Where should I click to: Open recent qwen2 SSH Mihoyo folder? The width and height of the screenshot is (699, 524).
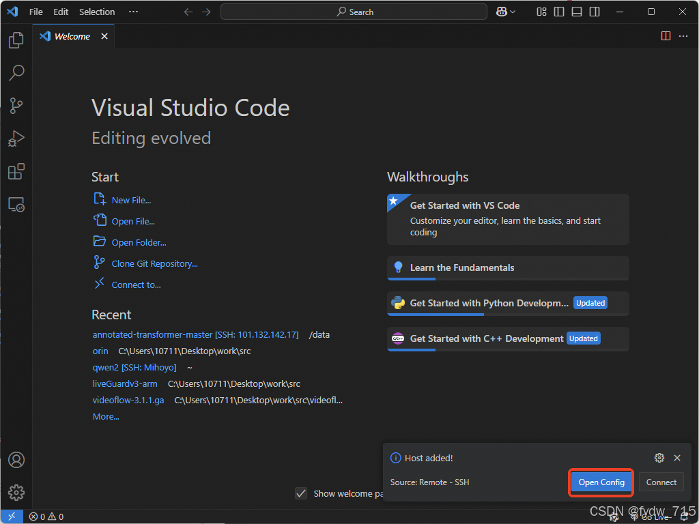pos(134,368)
